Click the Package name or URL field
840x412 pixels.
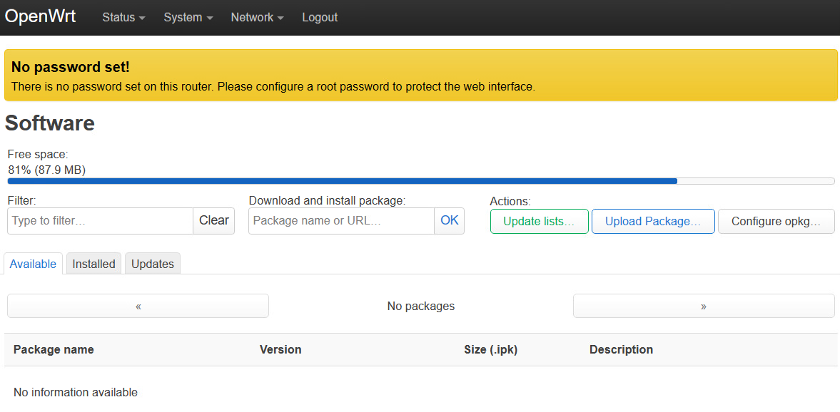point(341,221)
